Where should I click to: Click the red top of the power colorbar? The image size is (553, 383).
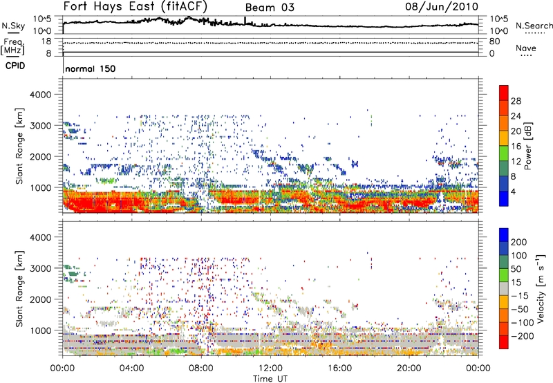pos(504,93)
